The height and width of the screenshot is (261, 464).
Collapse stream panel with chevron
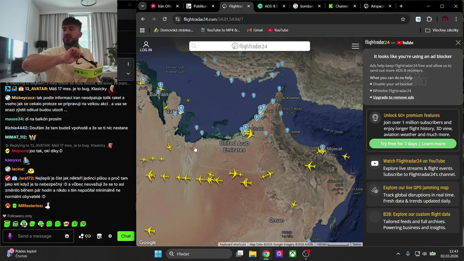128,74
